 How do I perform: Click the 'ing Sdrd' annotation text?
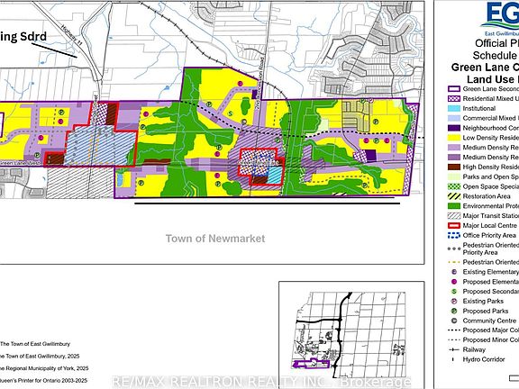[23, 36]
